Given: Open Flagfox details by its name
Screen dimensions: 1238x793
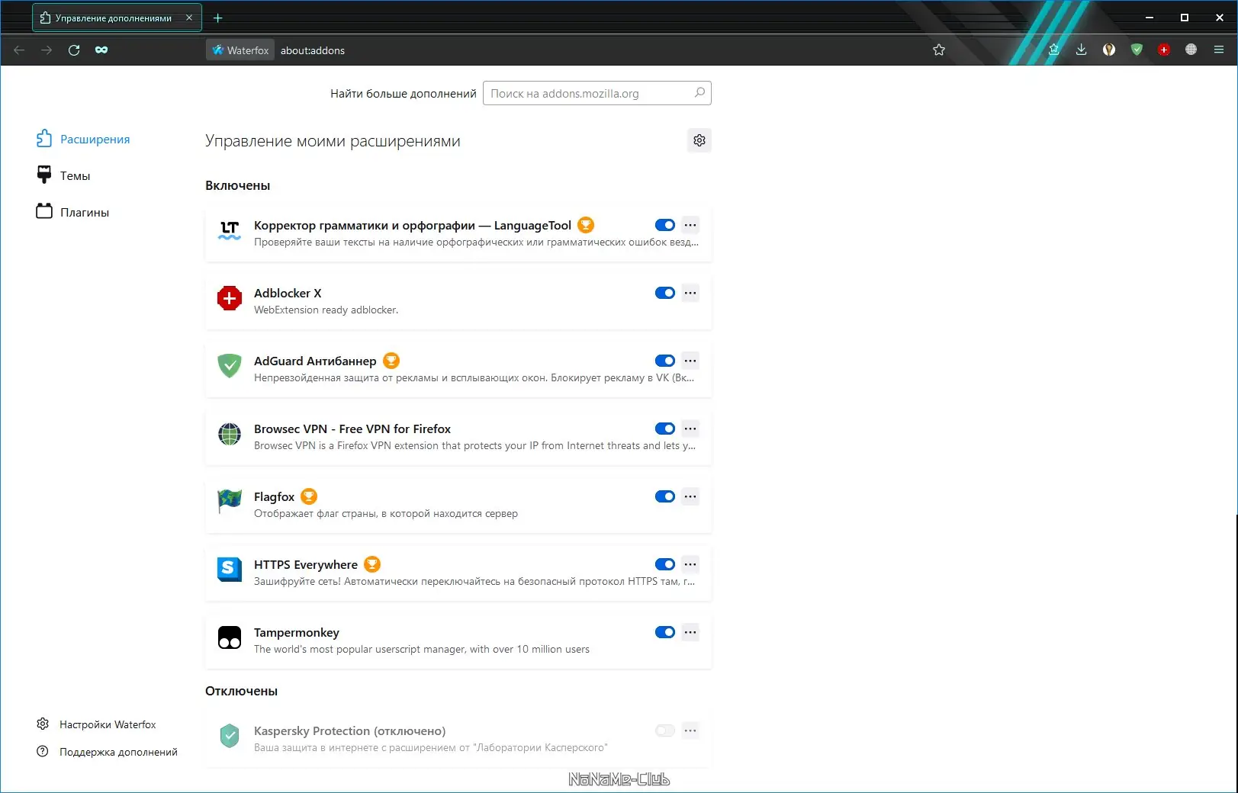Looking at the screenshot, I should 274,496.
